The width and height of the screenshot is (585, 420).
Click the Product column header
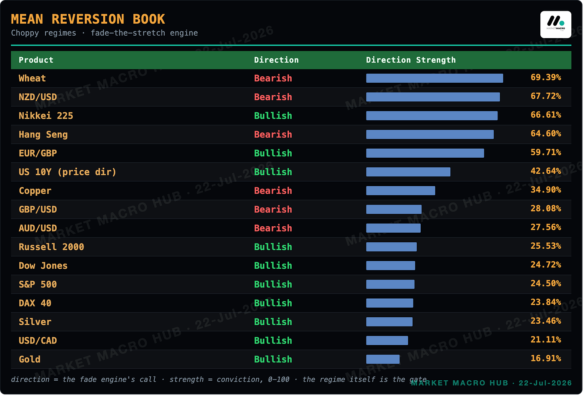[36, 60]
